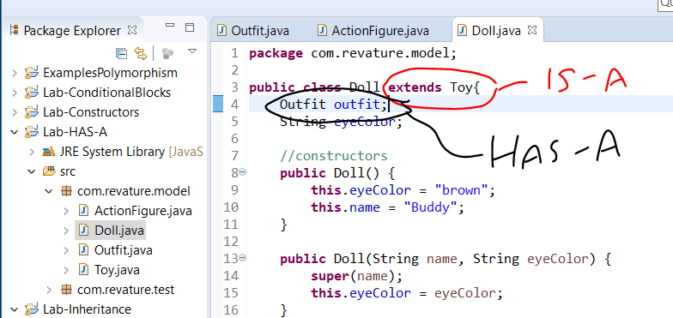This screenshot has width=673, height=318.
Task: Click the Lab-HAS-A project folder icon
Action: click(31, 132)
